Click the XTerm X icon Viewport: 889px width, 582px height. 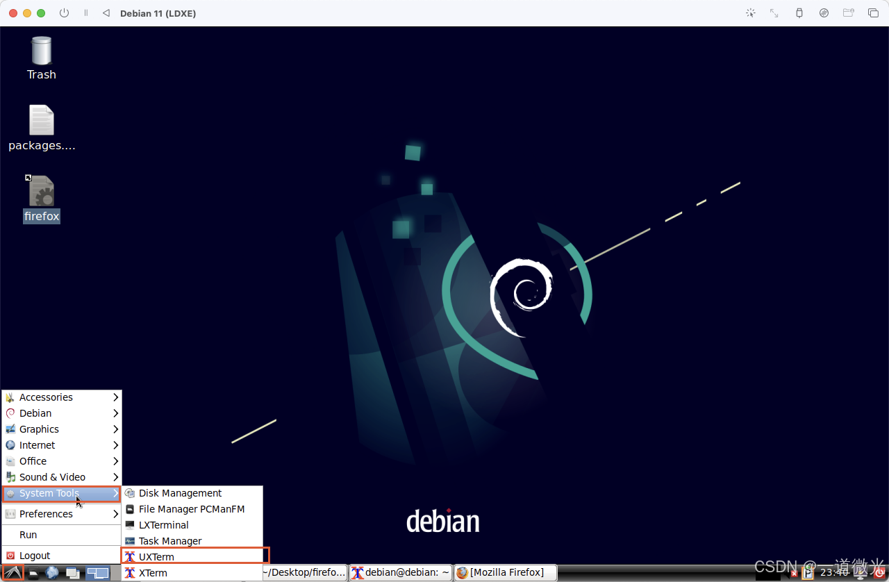(x=130, y=573)
